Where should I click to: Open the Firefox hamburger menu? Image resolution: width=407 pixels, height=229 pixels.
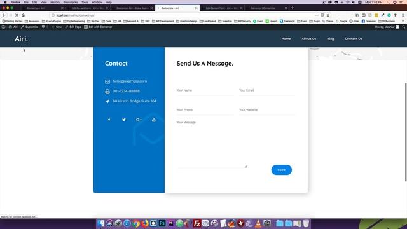pyautogui.click(x=403, y=15)
